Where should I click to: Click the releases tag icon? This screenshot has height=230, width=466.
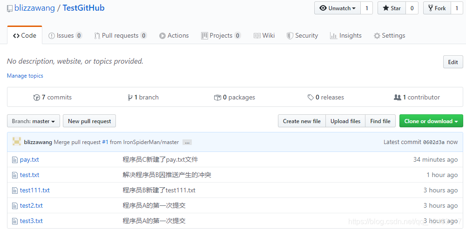point(311,97)
